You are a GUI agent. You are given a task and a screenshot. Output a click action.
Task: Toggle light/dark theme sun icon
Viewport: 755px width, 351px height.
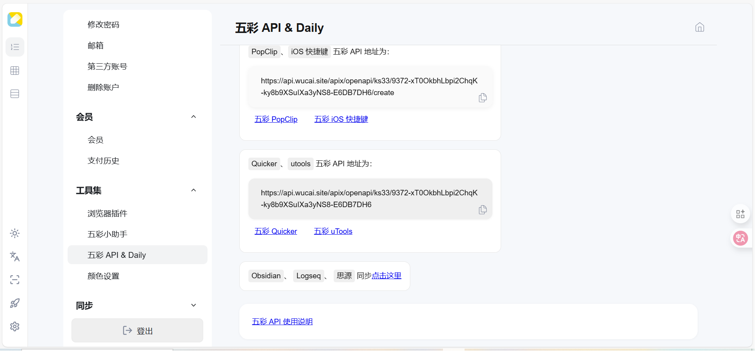tap(15, 233)
